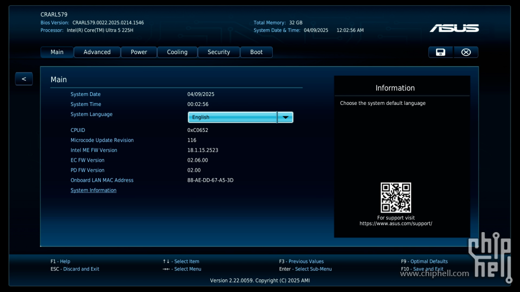
Task: Click the PD FW Version label
Action: coord(88,170)
